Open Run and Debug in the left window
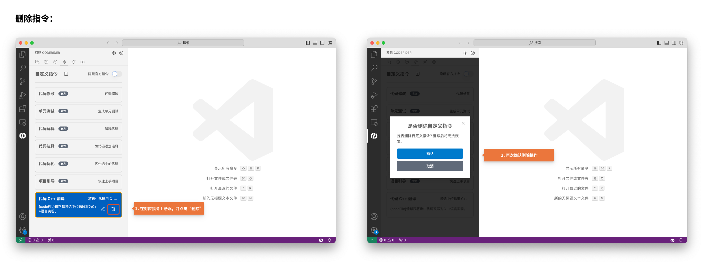703x264 pixels. (x=23, y=95)
